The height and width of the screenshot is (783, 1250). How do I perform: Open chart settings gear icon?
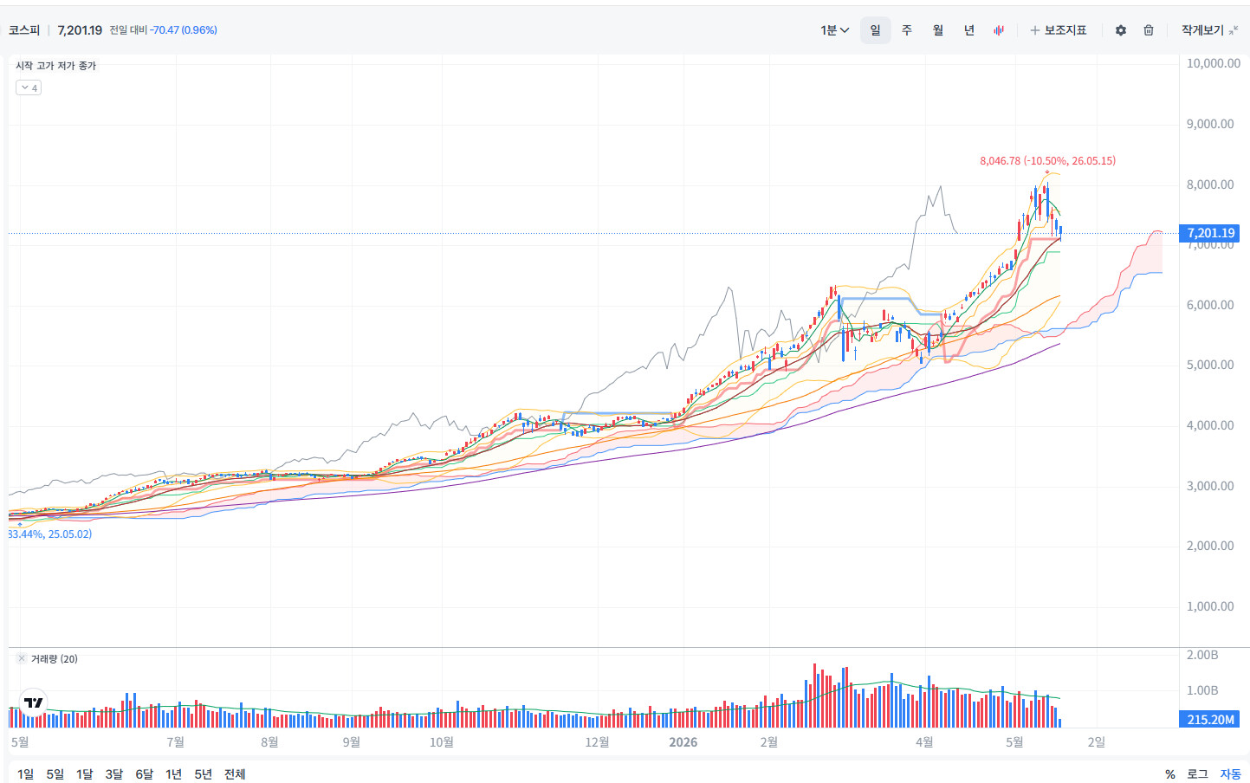click(x=1121, y=30)
